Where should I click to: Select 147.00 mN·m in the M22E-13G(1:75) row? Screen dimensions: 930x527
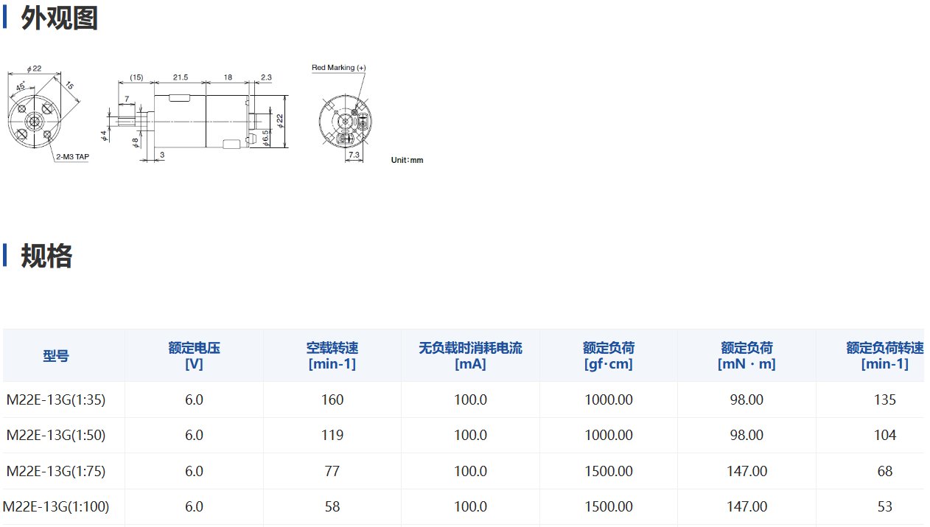coord(747,471)
